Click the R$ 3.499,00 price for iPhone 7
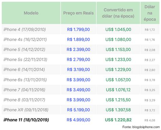The height and width of the screenshot is (130, 161). (78, 90)
